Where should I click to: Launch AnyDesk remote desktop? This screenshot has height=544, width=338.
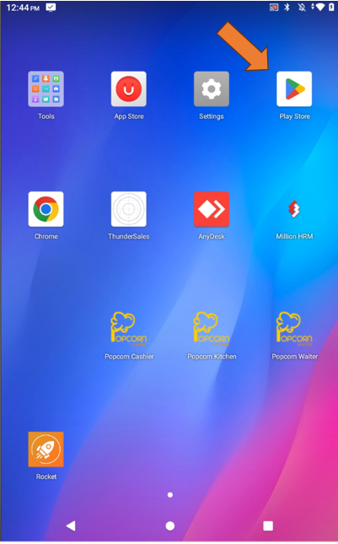click(x=212, y=209)
